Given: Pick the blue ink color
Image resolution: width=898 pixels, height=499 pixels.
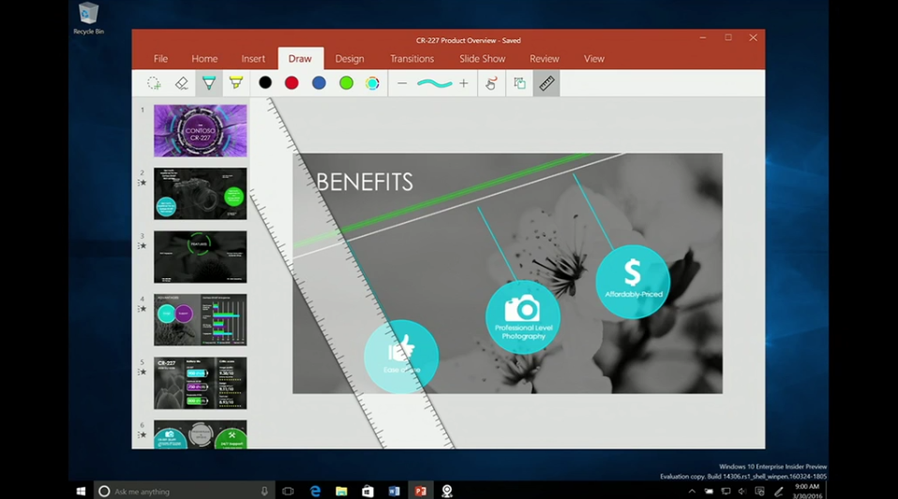Looking at the screenshot, I should coord(319,83).
